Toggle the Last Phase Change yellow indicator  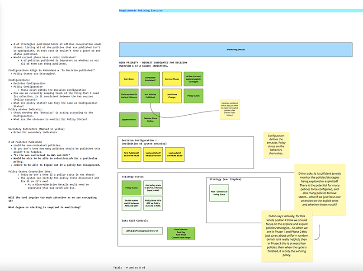172,96
